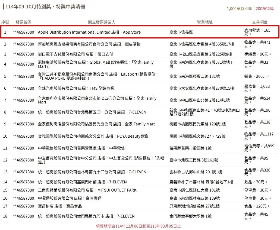Viewport: 280px width, 230px height.
Task: Click the 食品，120元 cell
Action: coord(257,206)
